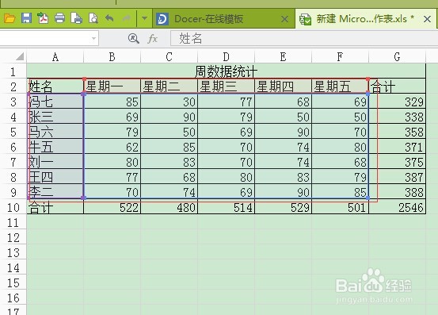Click header cell 星期三

point(226,86)
